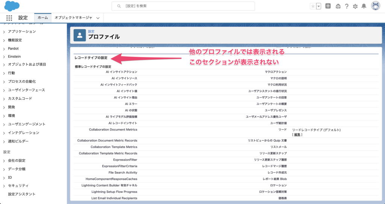
Task: Expand the オブジェクトおよび項目 sidebar node
Action: (x=4, y=64)
